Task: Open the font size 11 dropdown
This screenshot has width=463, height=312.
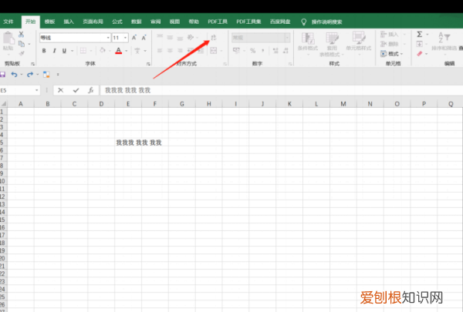Action: pyautogui.click(x=126, y=38)
